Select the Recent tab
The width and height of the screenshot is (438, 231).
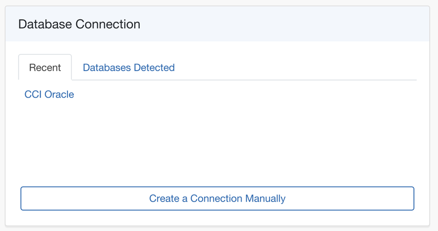coord(45,67)
